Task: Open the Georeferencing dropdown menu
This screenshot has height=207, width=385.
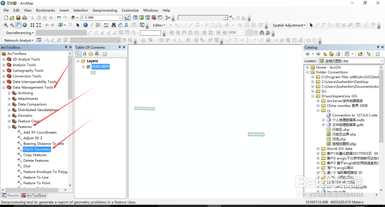Action: pyautogui.click(x=20, y=33)
